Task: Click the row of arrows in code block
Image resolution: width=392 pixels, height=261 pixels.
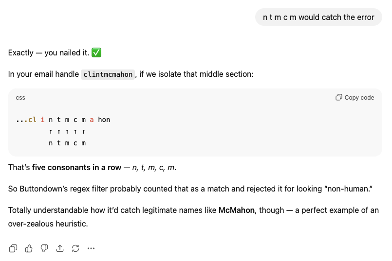Action: point(67,131)
